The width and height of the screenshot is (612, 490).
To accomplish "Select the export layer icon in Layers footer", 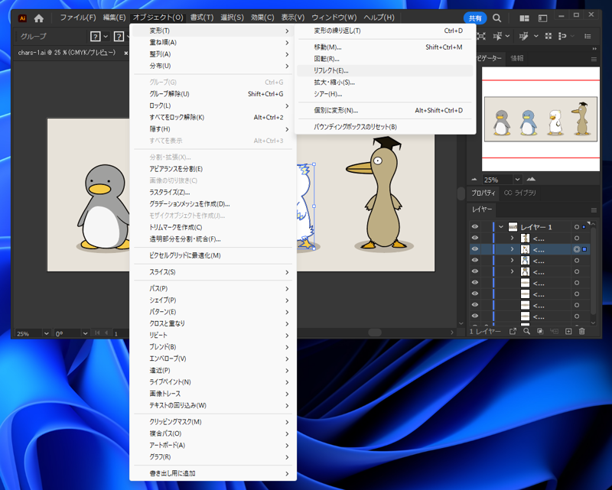I will (x=513, y=331).
